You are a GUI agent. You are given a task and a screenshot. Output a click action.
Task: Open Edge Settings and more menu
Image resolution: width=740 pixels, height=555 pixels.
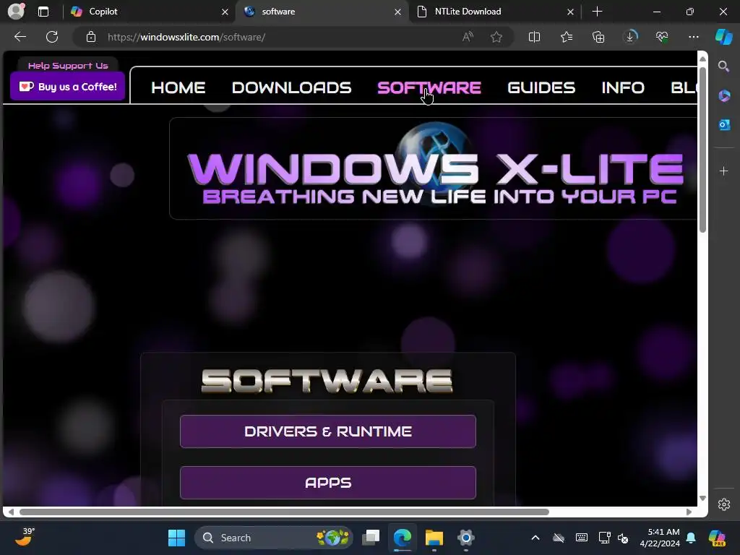[693, 37]
